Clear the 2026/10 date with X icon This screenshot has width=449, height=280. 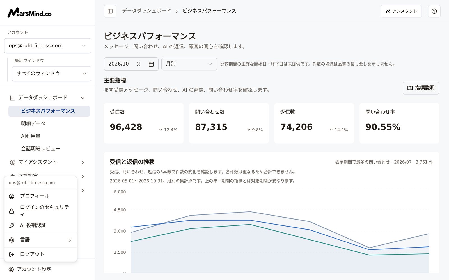[x=138, y=64]
